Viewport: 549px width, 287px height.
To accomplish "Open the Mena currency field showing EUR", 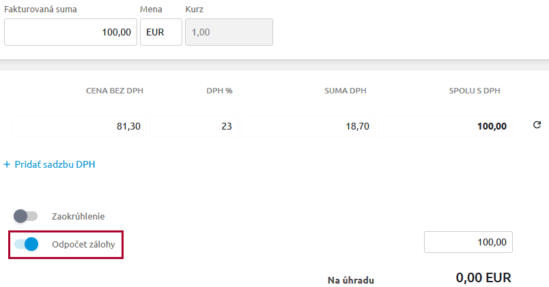I will click(161, 32).
